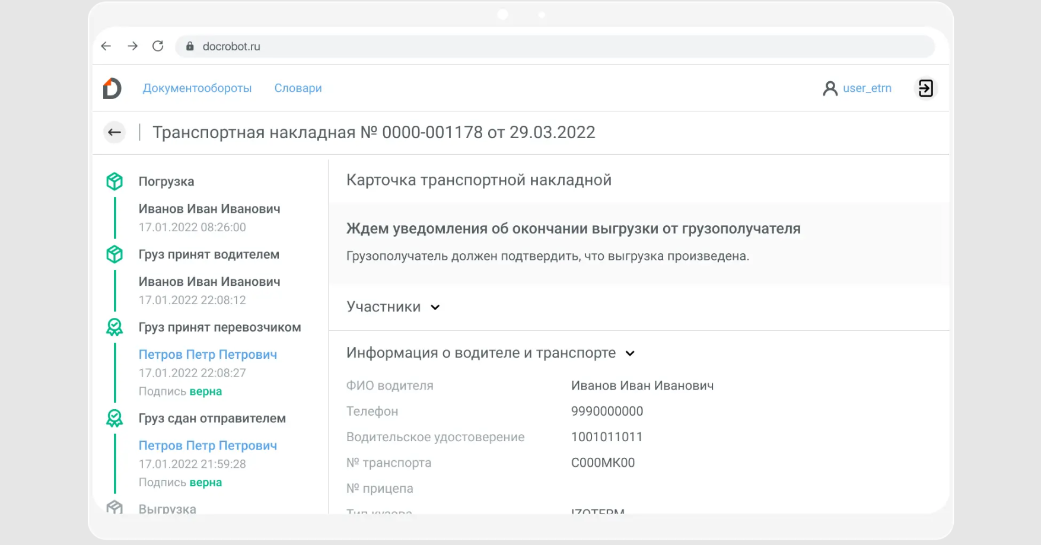This screenshot has width=1041, height=545.
Task: Click the logout icon in header
Action: tap(925, 88)
